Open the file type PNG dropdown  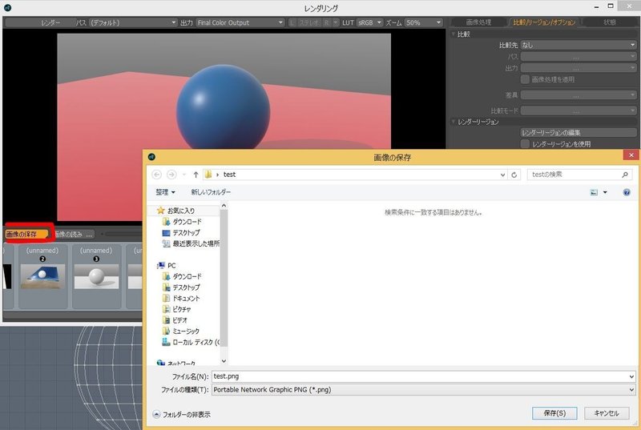pyautogui.click(x=424, y=390)
